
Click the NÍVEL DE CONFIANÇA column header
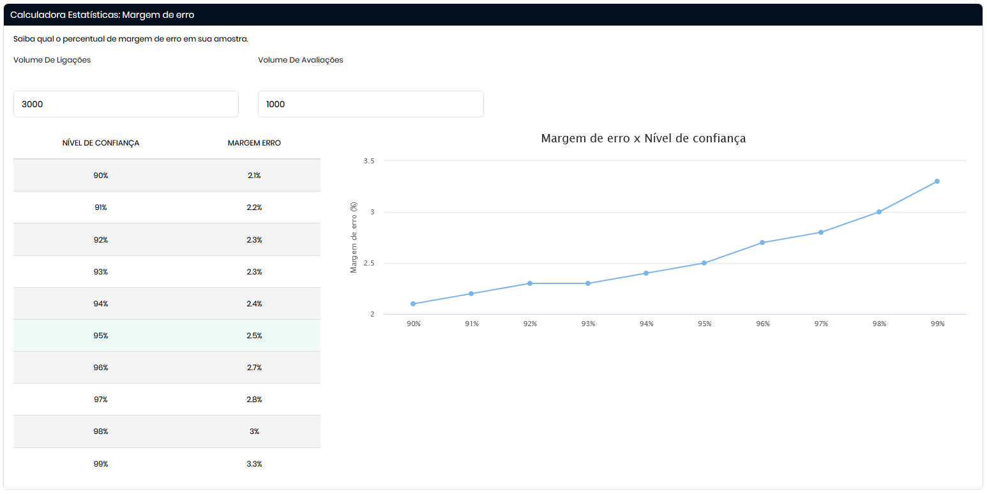click(x=101, y=143)
